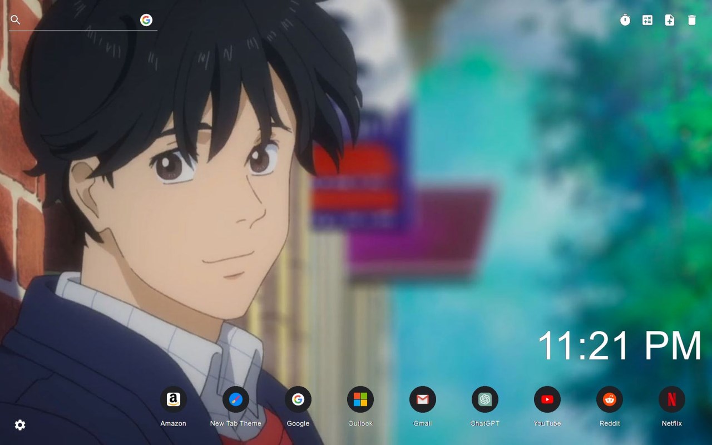Open the New Tab Theme shortcut
712x445 pixels.
point(236,399)
